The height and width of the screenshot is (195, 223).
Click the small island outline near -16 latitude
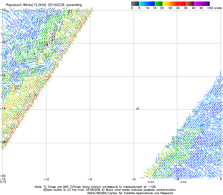point(137,109)
